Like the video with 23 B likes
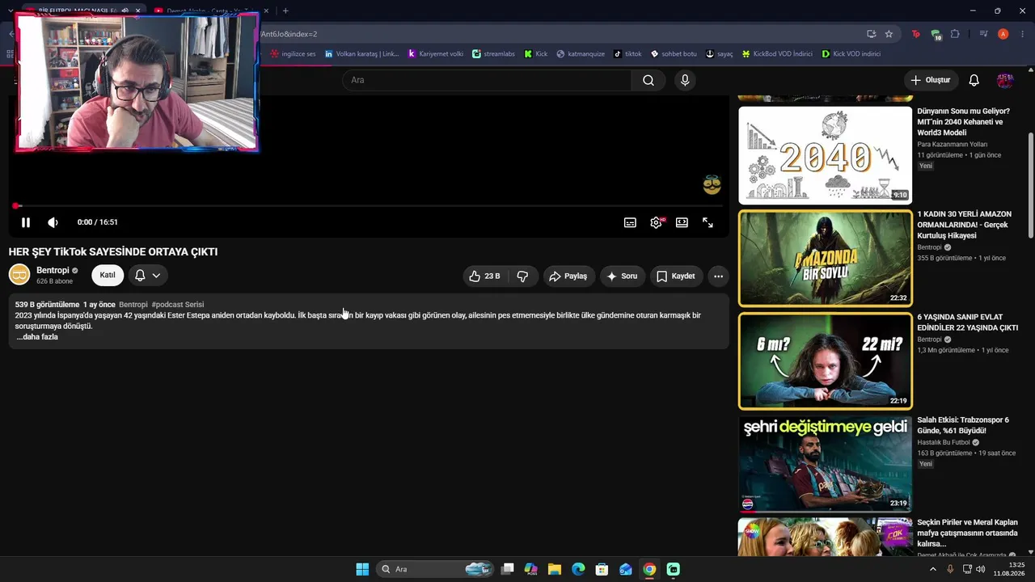Viewport: 1035px width, 582px height. [x=484, y=276]
